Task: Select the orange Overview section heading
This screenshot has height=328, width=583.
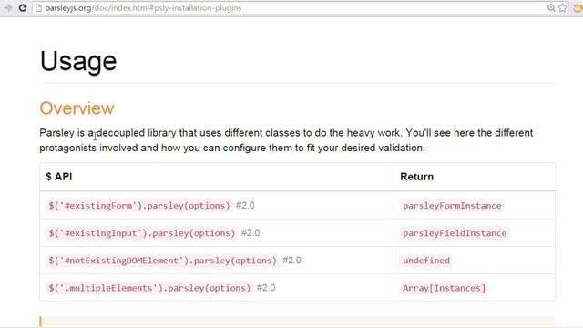Action: [77, 108]
